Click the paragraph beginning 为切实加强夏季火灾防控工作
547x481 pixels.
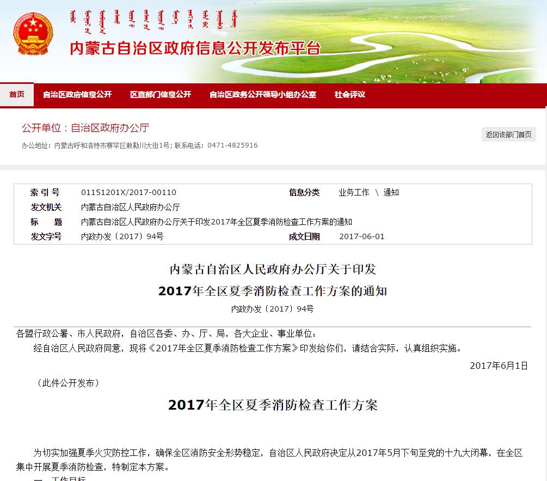pyautogui.click(x=269, y=460)
